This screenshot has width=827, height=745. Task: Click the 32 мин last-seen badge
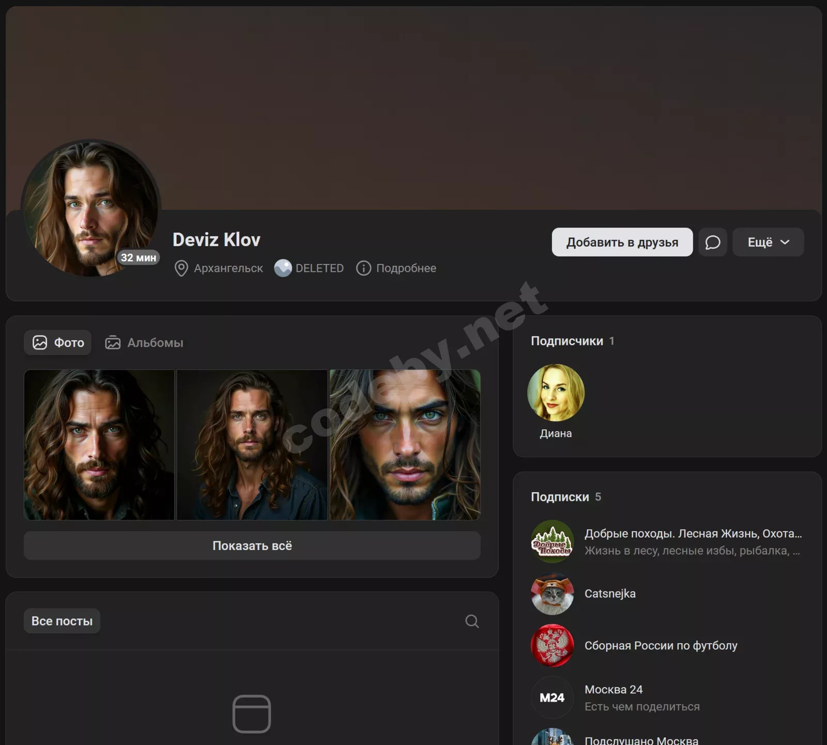click(138, 257)
